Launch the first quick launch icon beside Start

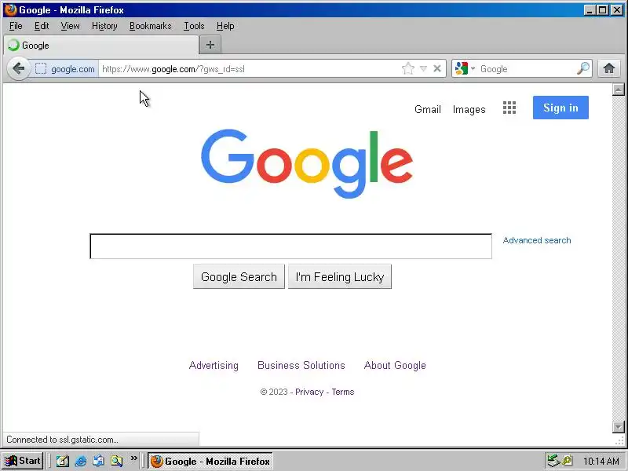pos(62,461)
